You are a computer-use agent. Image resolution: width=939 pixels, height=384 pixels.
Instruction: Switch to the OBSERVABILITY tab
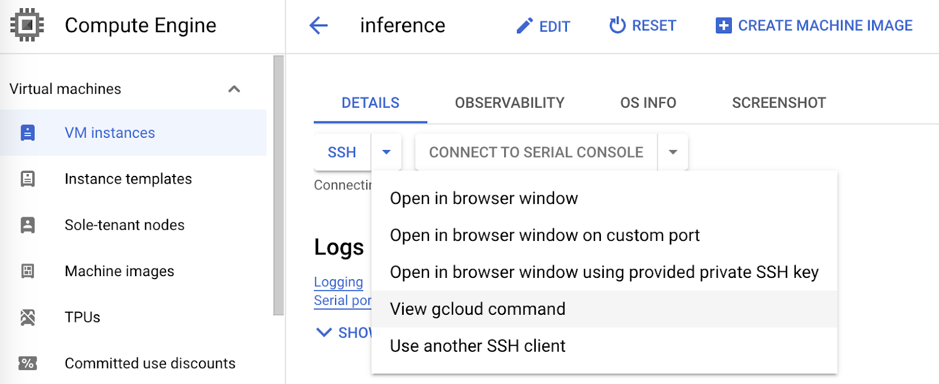click(509, 103)
